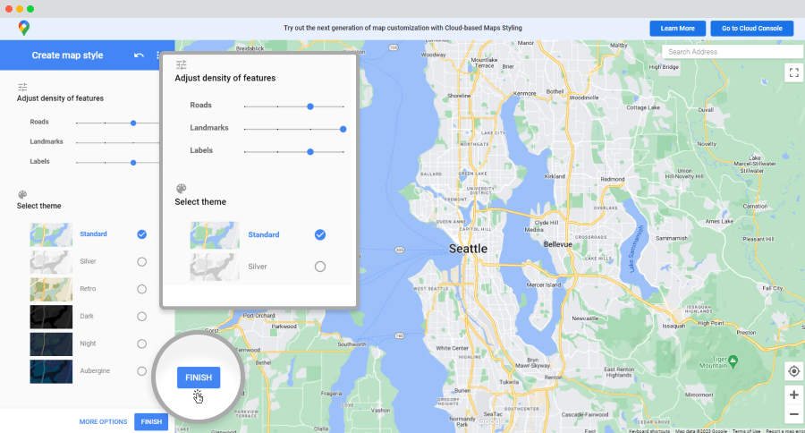Pick the Retro theme thumbnail
This screenshot has width=805, height=433.
click(51, 289)
